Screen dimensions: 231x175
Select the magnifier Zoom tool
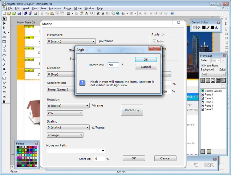tap(4, 32)
